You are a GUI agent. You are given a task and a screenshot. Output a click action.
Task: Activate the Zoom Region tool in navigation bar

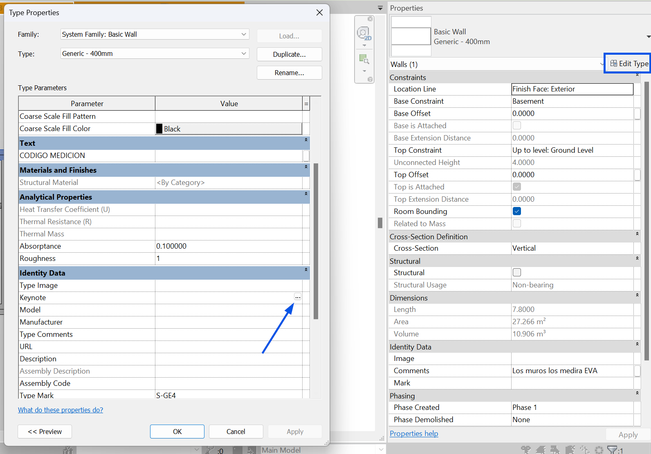364,60
